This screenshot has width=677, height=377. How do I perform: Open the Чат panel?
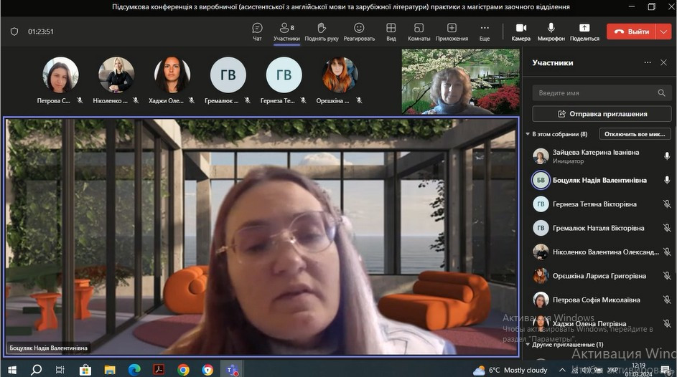tap(257, 32)
